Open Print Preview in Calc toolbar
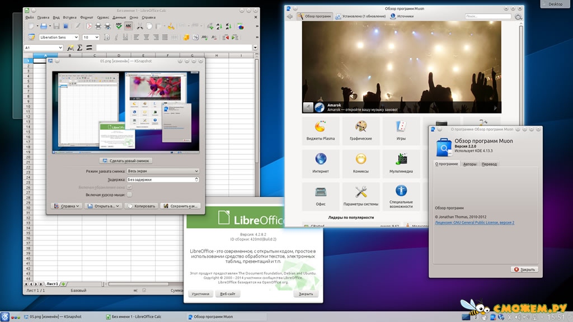This screenshot has width=573, height=322. point(107,26)
